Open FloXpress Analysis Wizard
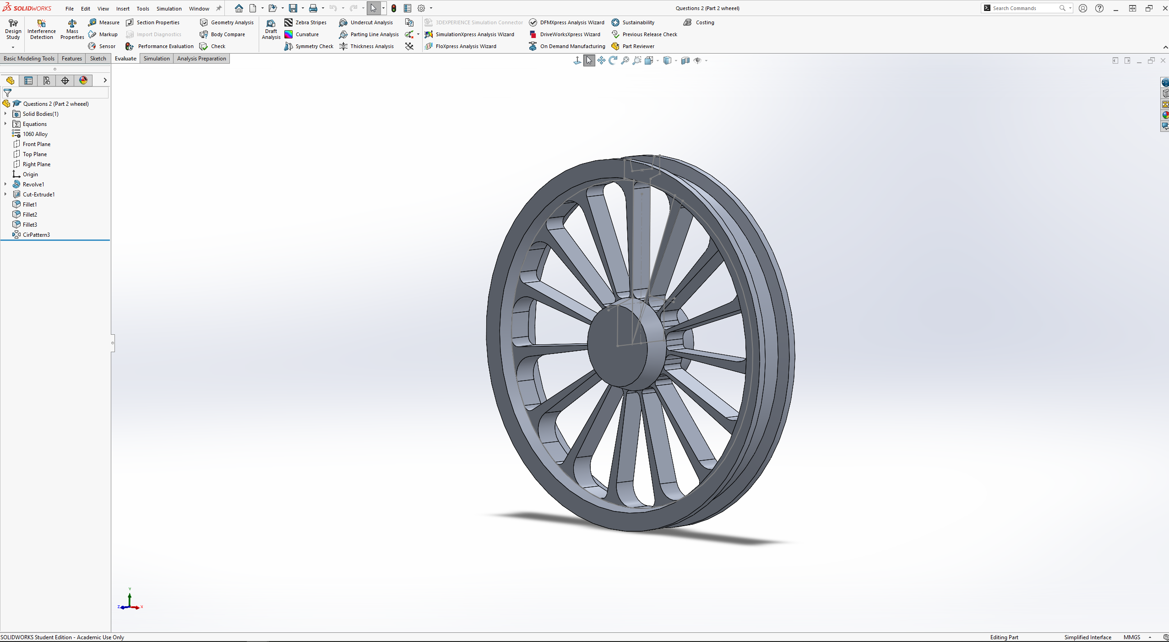Screen dimensions: 1169x642 click(461, 46)
